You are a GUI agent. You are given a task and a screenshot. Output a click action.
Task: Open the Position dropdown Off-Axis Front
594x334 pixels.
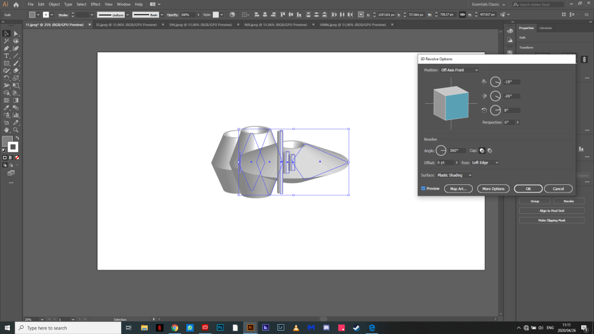pyautogui.click(x=459, y=70)
